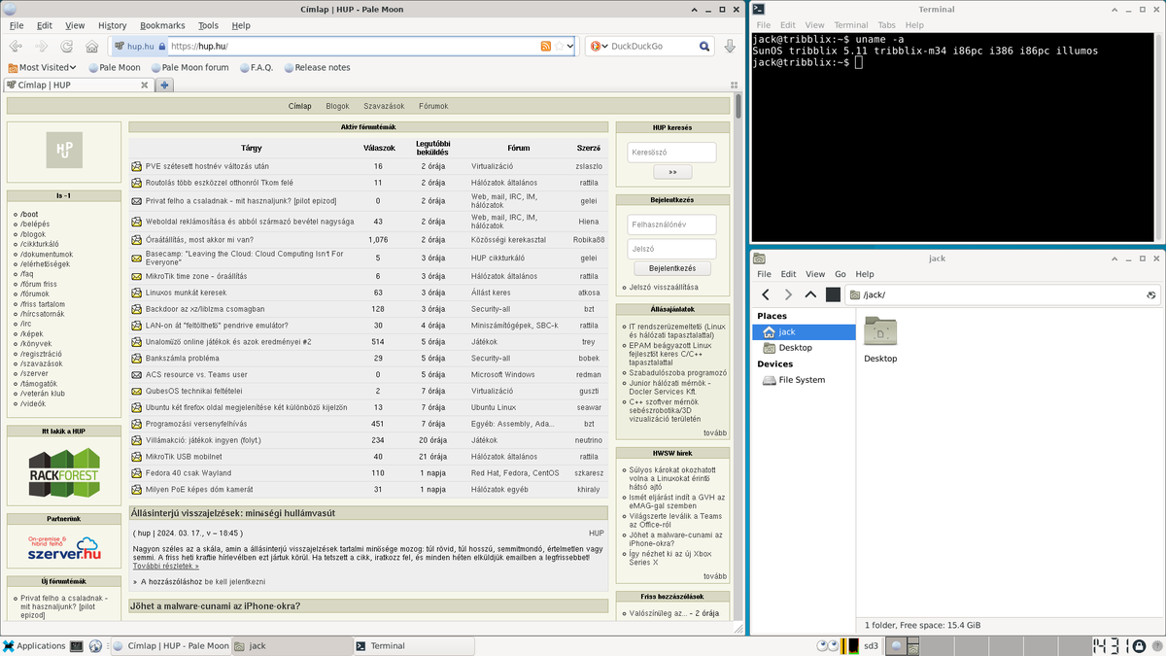Open the Applications menu on the panel
Screen dimensions: 1166x656
[34, 645]
